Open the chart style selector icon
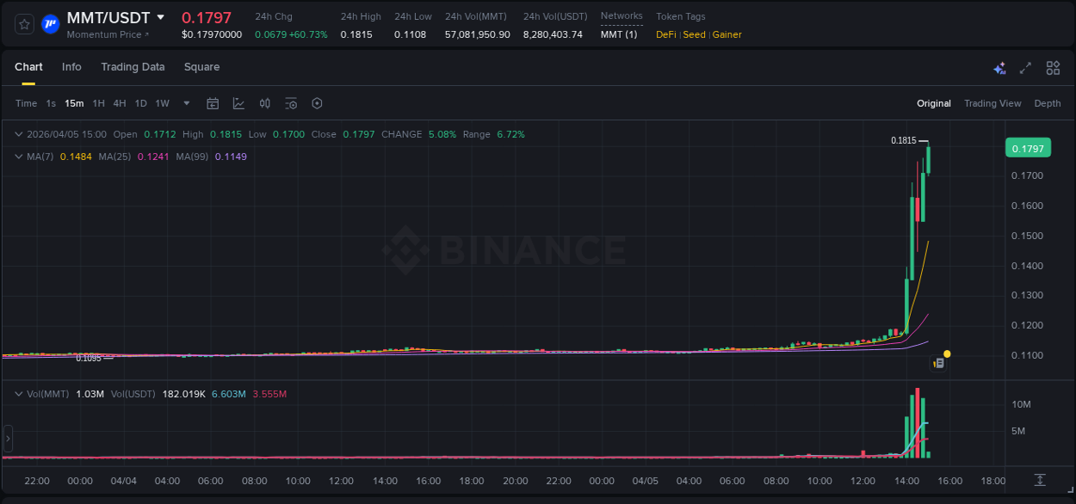This screenshot has width=1076, height=504. pyautogui.click(x=238, y=102)
